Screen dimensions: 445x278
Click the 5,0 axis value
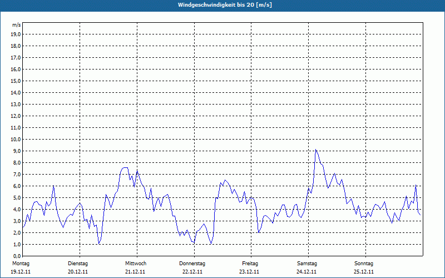point(17,197)
